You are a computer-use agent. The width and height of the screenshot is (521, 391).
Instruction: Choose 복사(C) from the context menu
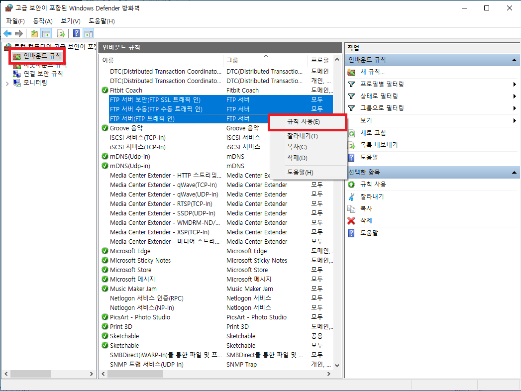pos(307,147)
